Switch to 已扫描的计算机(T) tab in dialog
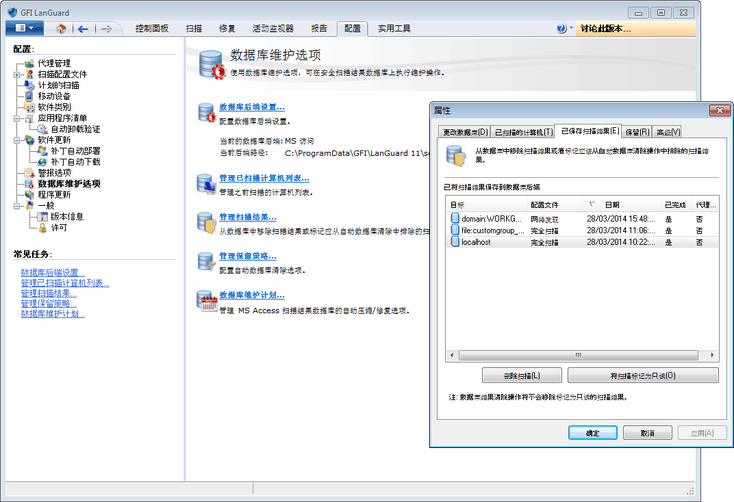This screenshot has width=734, height=502. pos(523,132)
